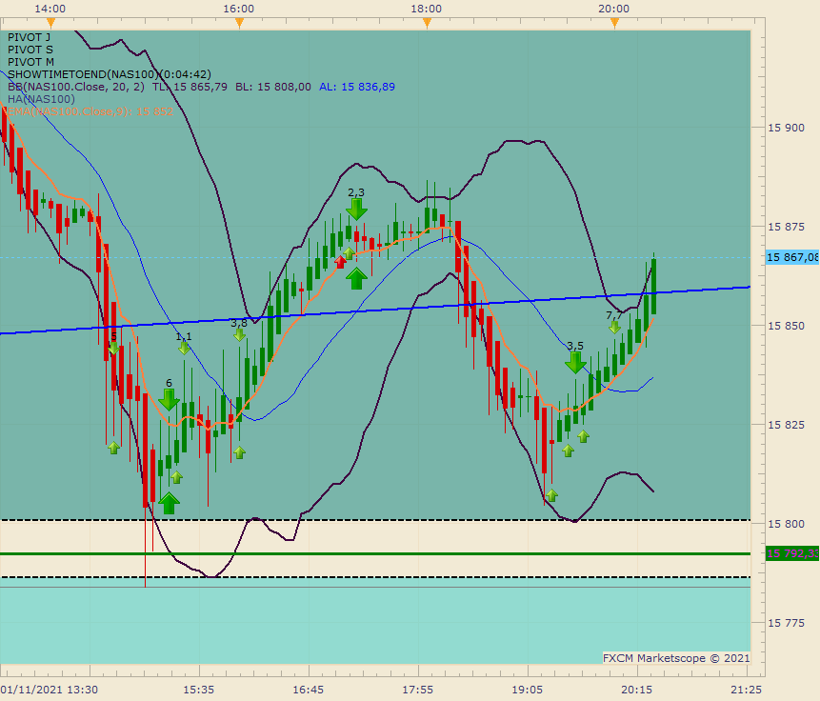The width and height of the screenshot is (820, 701).
Task: Click the large green up arrow below the red arrow
Action: coord(356,279)
